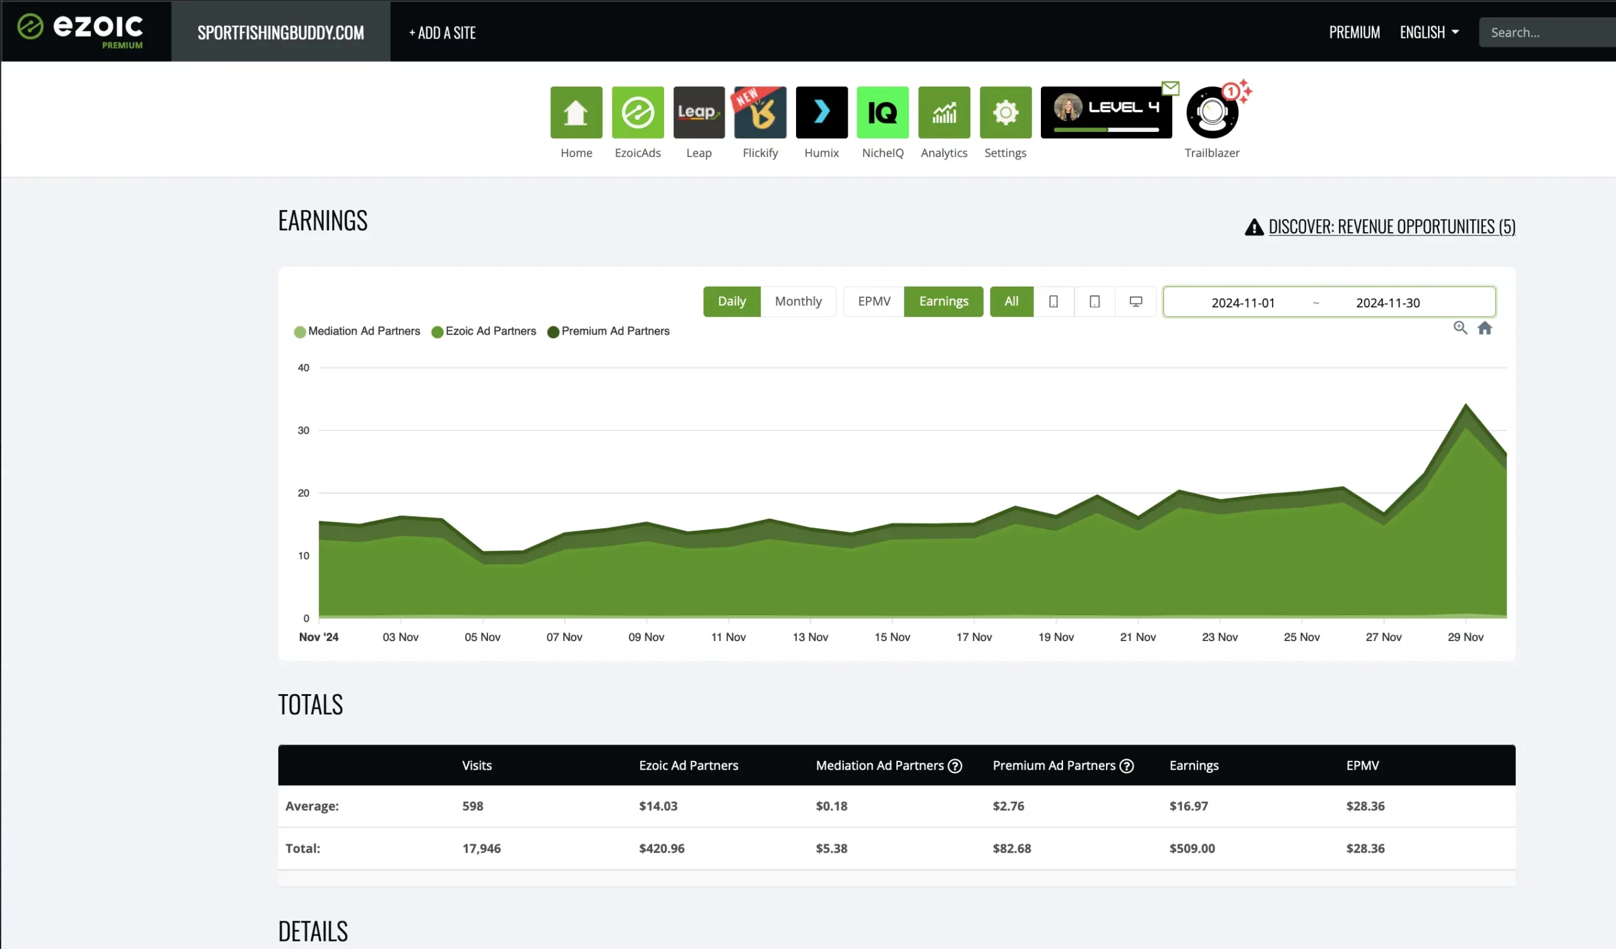Click + ADD A SITE

tap(443, 33)
